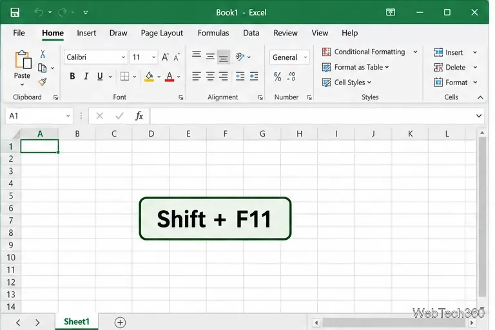The image size is (495, 330).
Task: Expand fill color palette arrow
Action: [159, 77]
